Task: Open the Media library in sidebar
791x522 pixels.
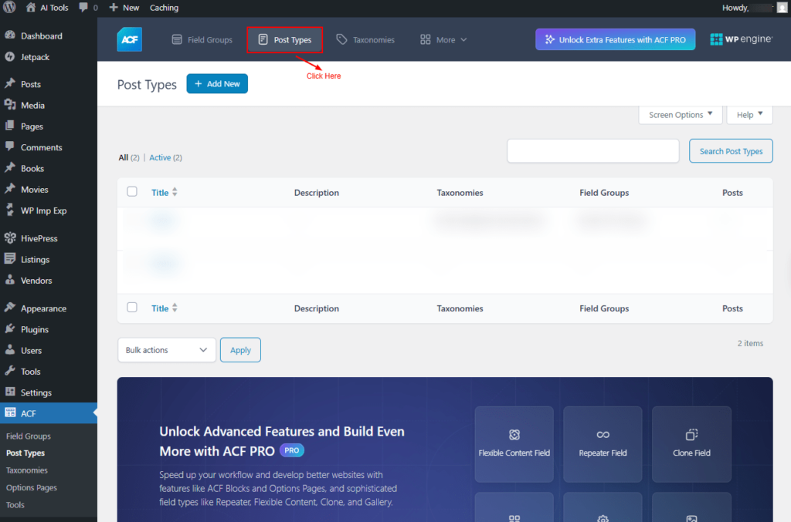Action: [32, 105]
